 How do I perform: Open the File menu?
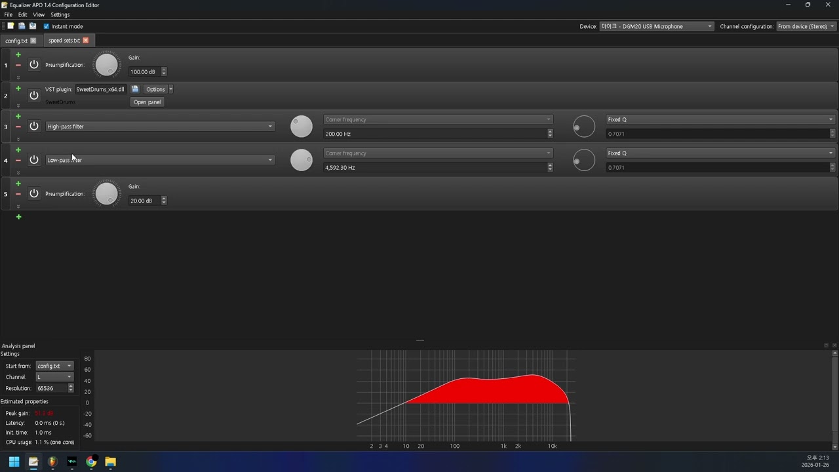pos(8,14)
